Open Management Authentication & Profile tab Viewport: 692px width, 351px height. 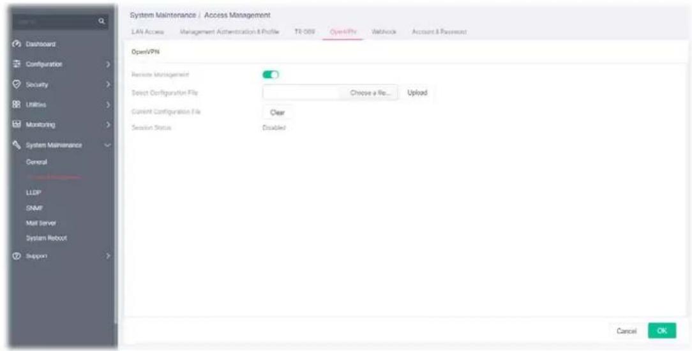pos(229,32)
